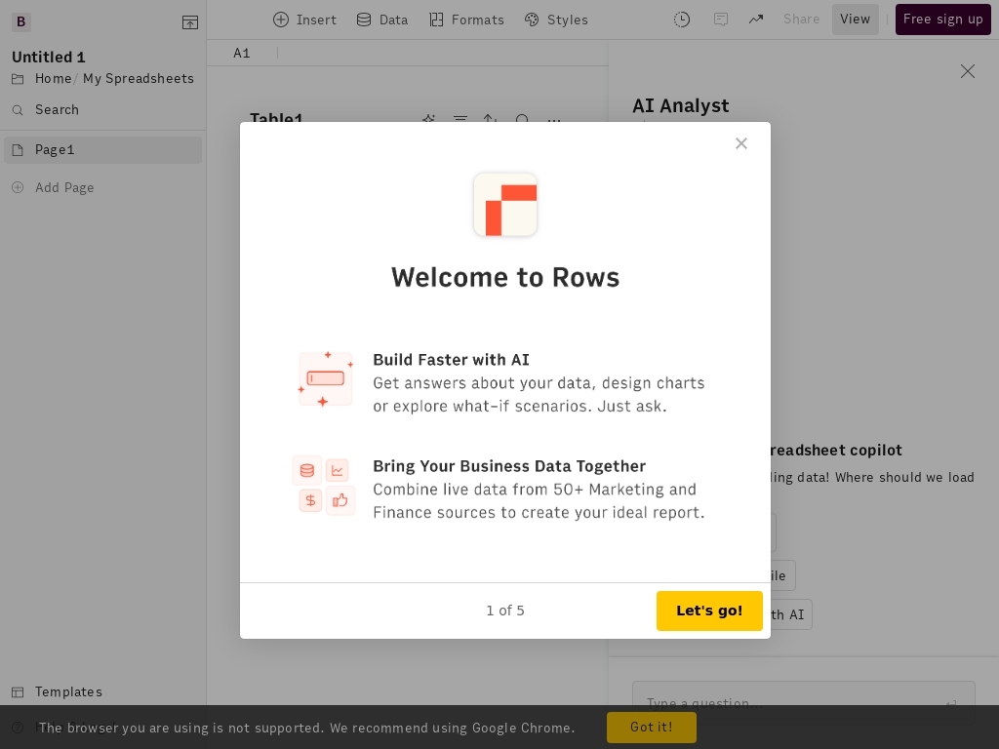Dismiss browser warning with Got it!
Screen dimensions: 999x749
coord(651,728)
